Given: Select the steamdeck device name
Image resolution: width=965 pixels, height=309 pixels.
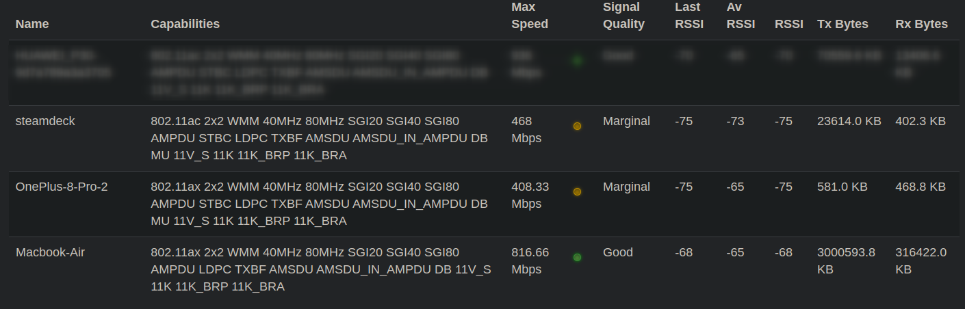Looking at the screenshot, I should point(45,121).
